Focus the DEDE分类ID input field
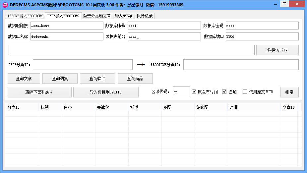This screenshot has height=173, width=307. [x=83, y=65]
